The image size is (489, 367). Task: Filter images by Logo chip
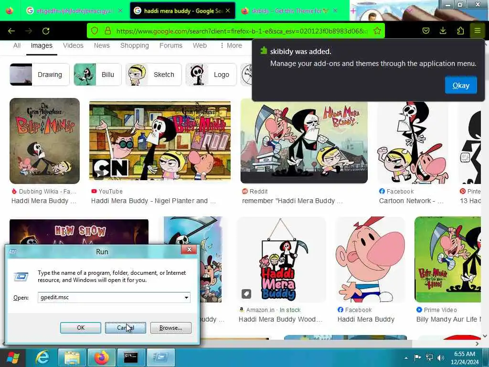coord(211,75)
